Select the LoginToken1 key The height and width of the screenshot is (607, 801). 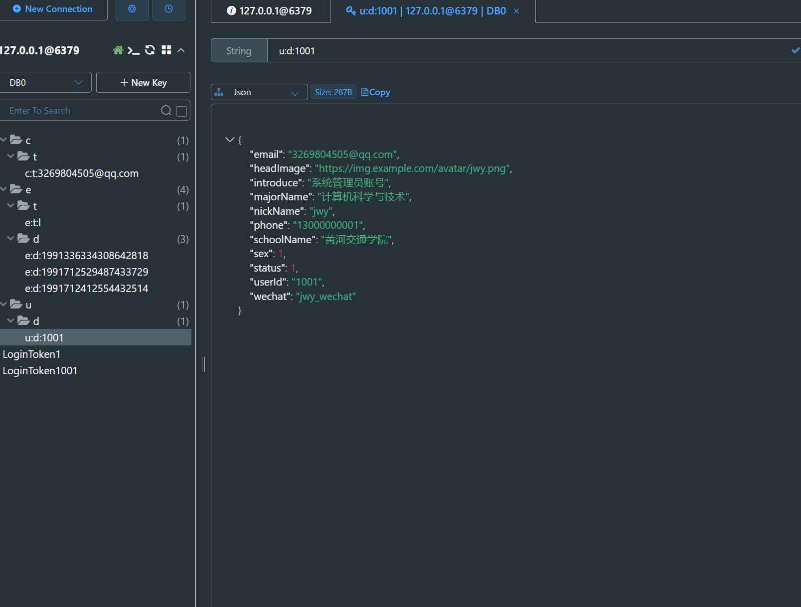(31, 354)
